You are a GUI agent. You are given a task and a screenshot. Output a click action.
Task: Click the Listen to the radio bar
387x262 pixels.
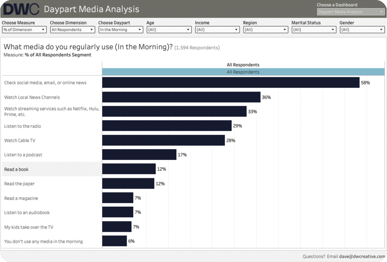(x=167, y=126)
